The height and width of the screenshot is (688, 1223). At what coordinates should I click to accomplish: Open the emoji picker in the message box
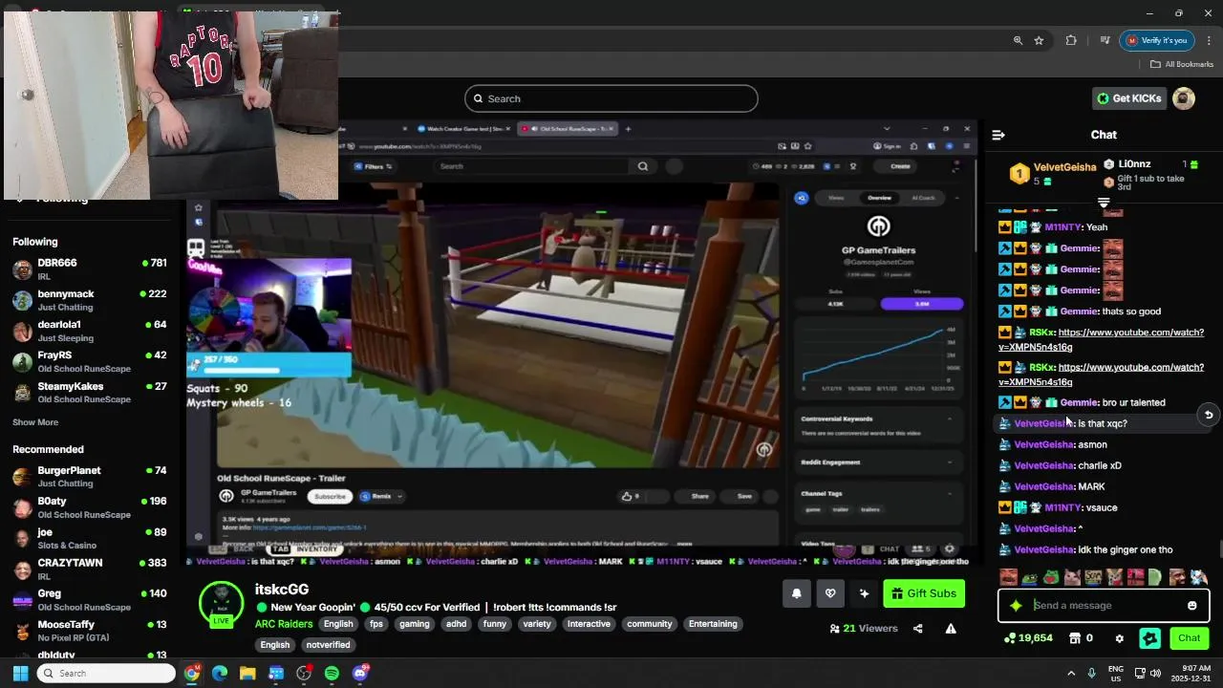click(x=1191, y=605)
